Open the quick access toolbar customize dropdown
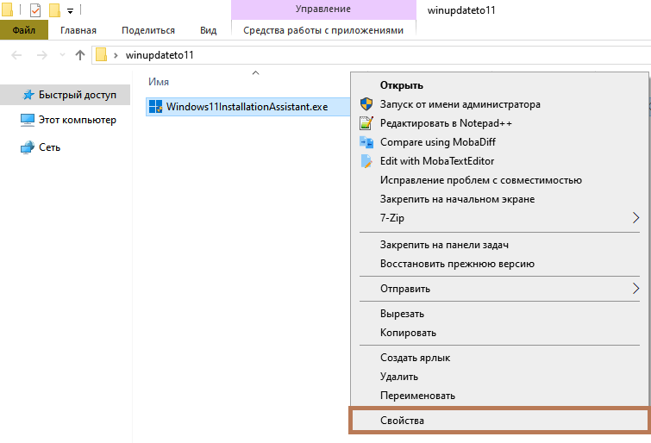This screenshot has height=443, width=651. (x=70, y=11)
